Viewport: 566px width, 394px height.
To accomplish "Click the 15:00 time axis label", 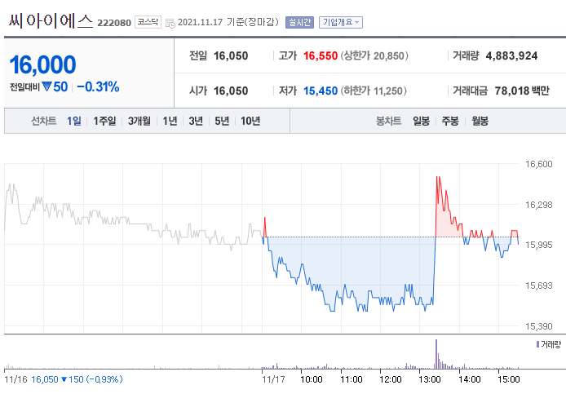I will pyautogui.click(x=508, y=379).
